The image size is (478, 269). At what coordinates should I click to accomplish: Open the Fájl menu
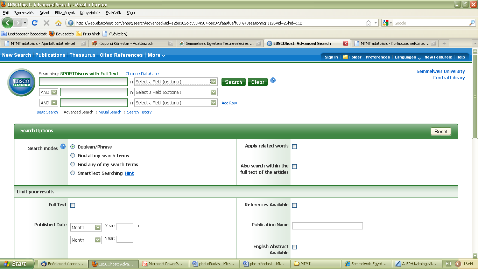click(6, 13)
